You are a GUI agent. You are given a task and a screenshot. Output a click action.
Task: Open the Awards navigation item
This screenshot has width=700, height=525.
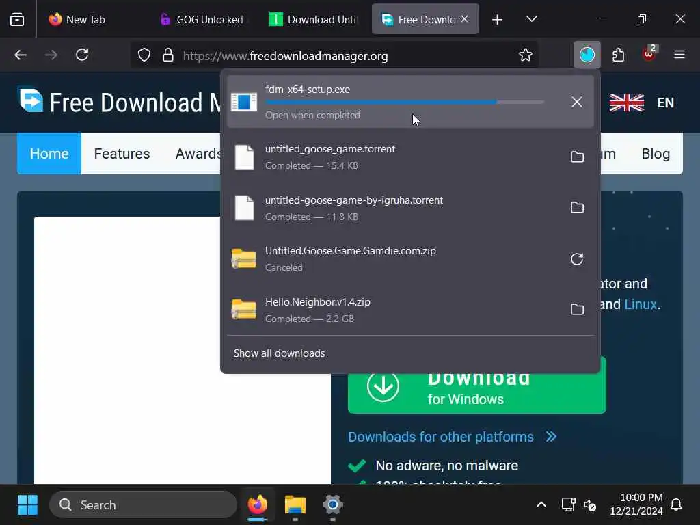[x=198, y=154]
